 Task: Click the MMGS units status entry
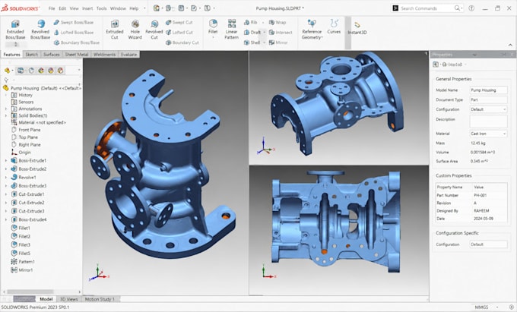(481, 307)
